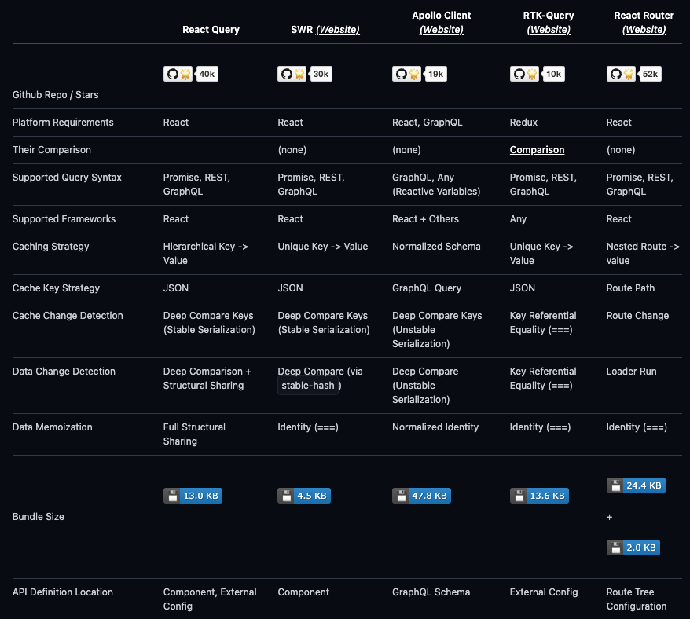Click the Github Repo / Stars row label
The width and height of the screenshot is (690, 619).
point(56,95)
